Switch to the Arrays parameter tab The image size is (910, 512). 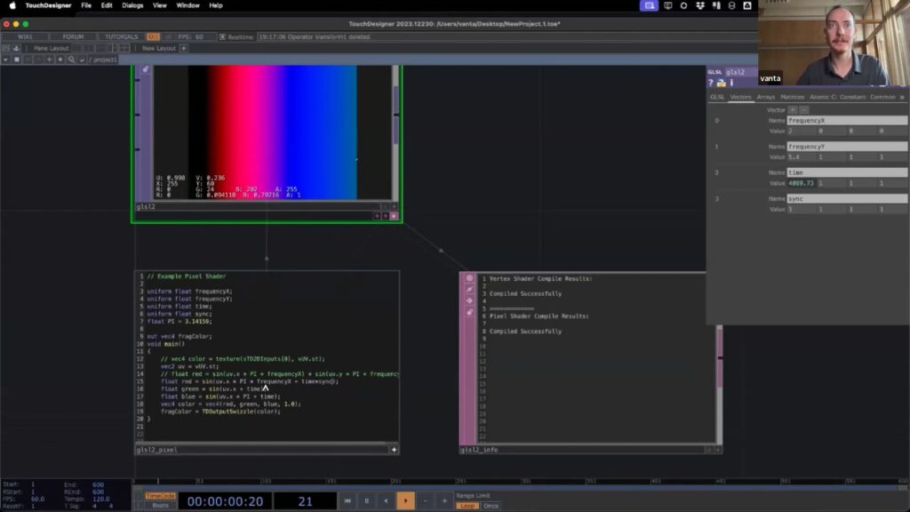pos(765,97)
